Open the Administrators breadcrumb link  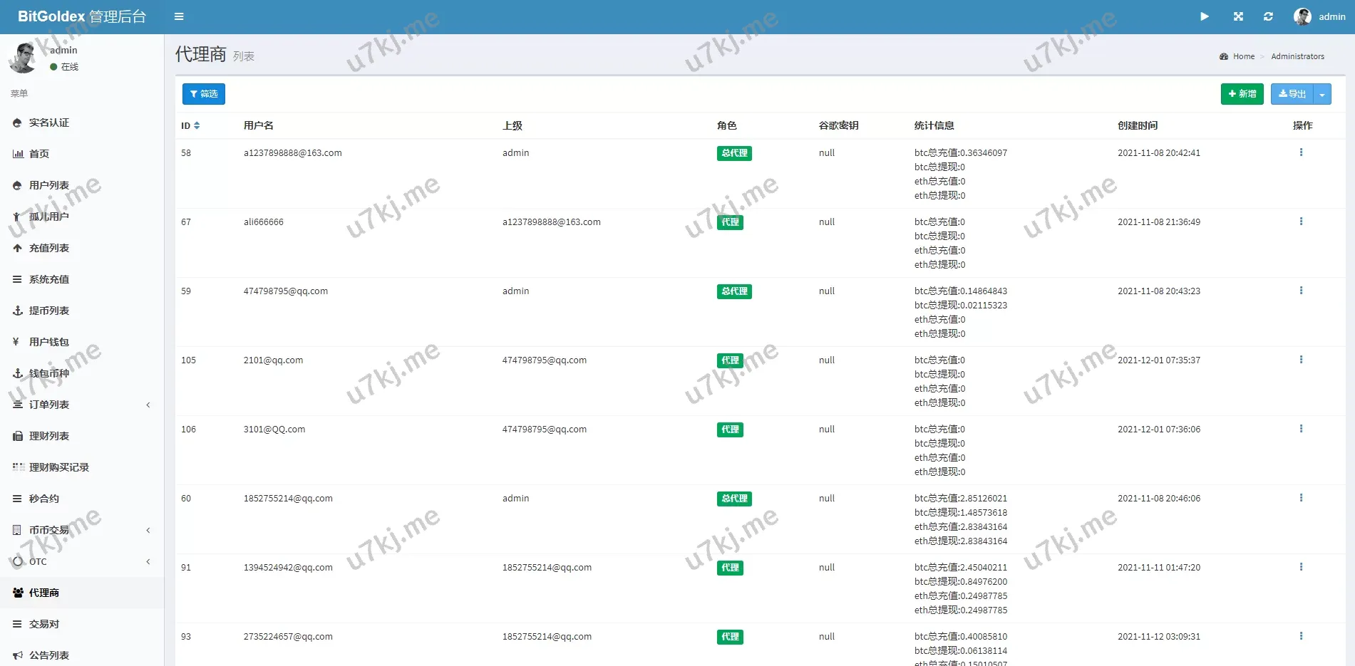pos(1298,56)
